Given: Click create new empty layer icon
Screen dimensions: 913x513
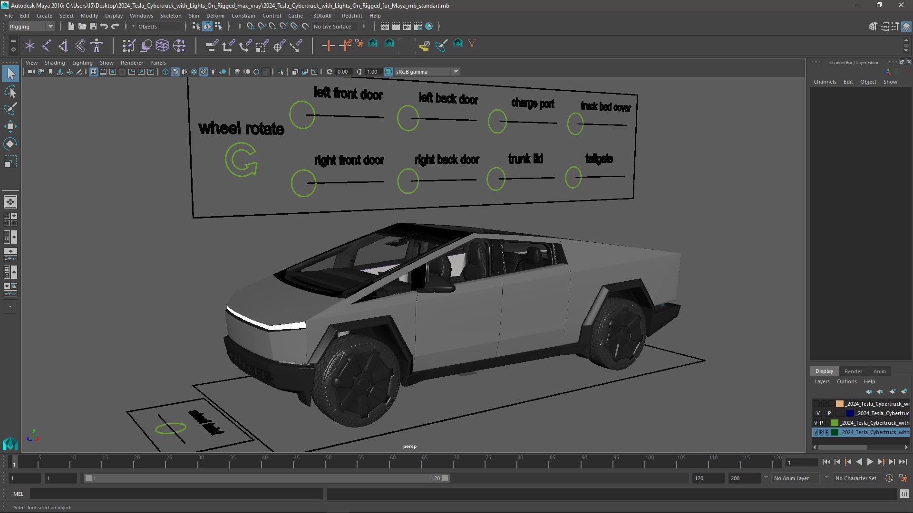Looking at the screenshot, I should [893, 391].
